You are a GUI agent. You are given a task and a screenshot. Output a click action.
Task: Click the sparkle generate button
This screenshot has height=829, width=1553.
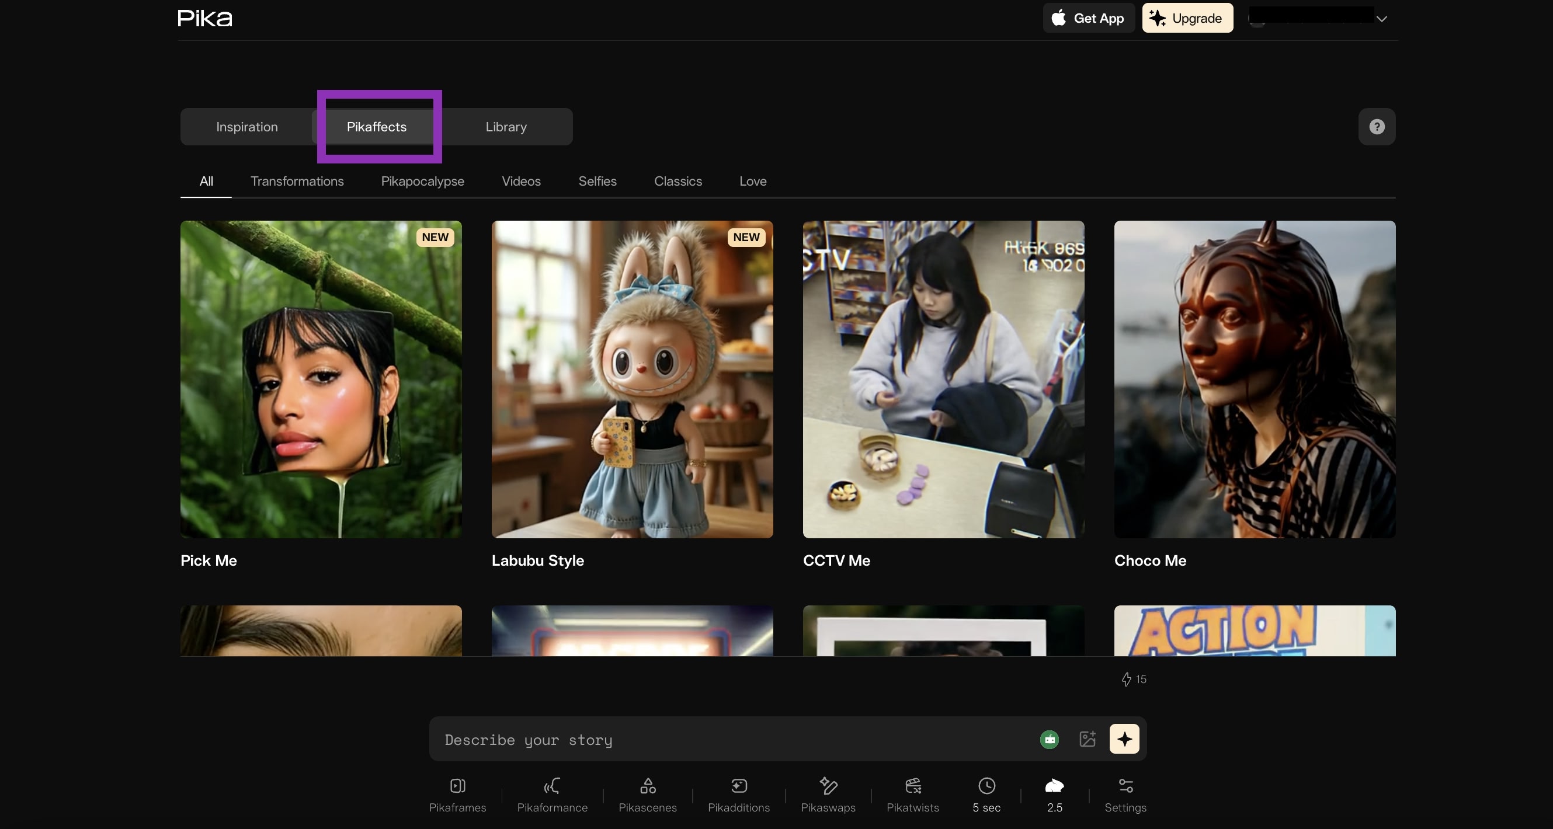[x=1124, y=739]
